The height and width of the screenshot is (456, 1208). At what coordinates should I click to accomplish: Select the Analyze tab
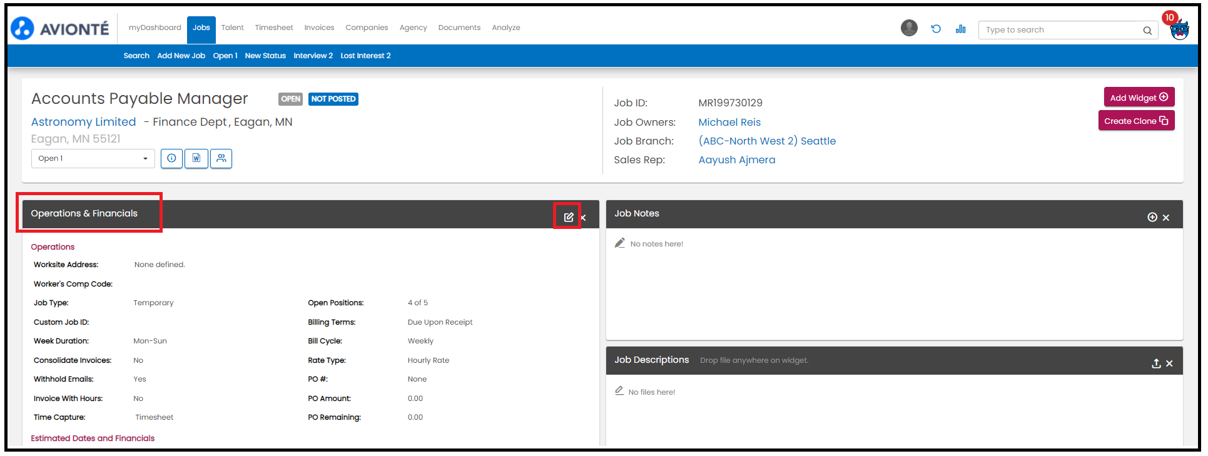505,28
